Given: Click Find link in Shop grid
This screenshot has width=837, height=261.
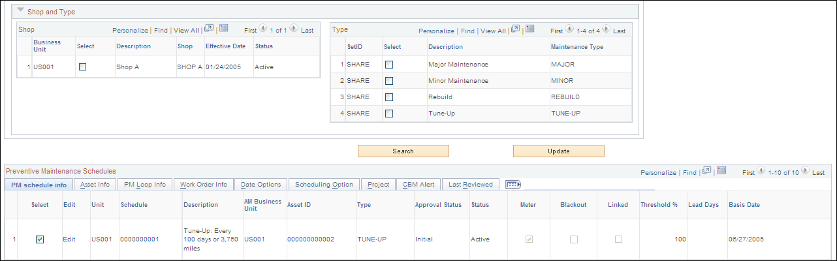Looking at the screenshot, I should tap(161, 30).
